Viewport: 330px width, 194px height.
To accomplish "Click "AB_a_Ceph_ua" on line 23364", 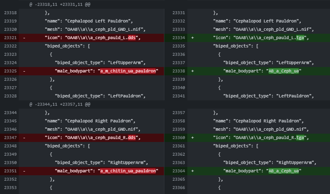I will point(284,171).
